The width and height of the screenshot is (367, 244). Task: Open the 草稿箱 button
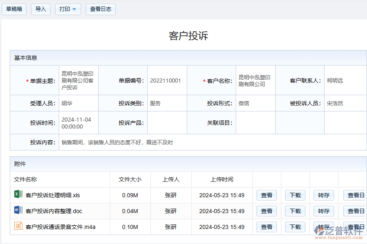tap(14, 9)
